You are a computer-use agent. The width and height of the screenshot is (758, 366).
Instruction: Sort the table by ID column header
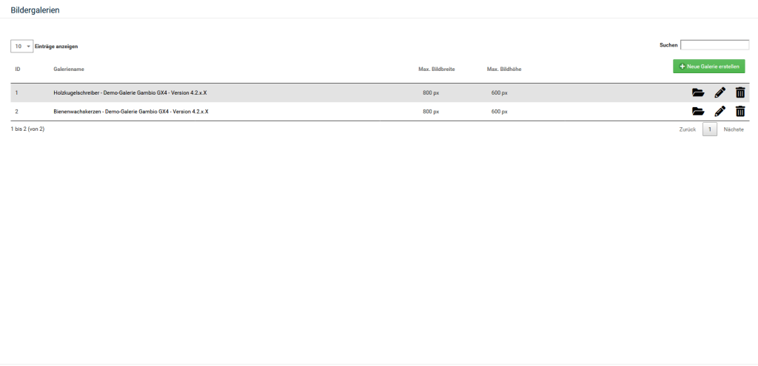point(18,69)
